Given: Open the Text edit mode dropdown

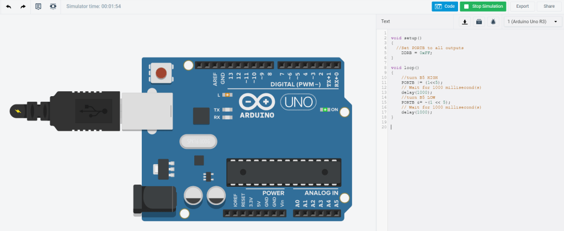Looking at the screenshot, I should [386, 22].
